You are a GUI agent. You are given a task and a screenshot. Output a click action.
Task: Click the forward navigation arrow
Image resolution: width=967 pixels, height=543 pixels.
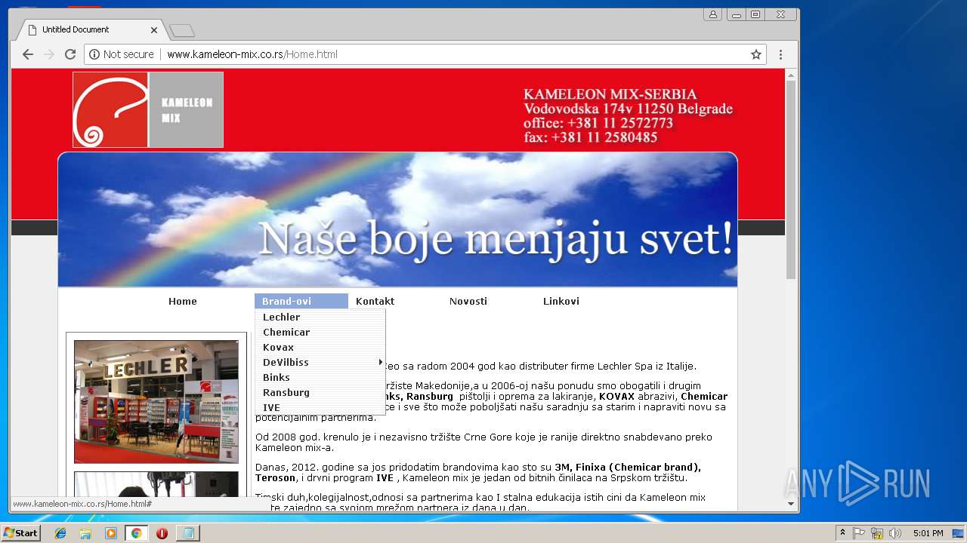(49, 54)
